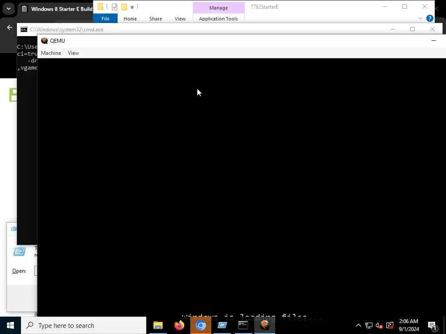Switch to Chrome on the taskbar

point(200,325)
